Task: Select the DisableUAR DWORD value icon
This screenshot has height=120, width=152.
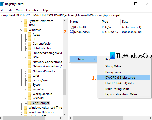Action: [72, 32]
